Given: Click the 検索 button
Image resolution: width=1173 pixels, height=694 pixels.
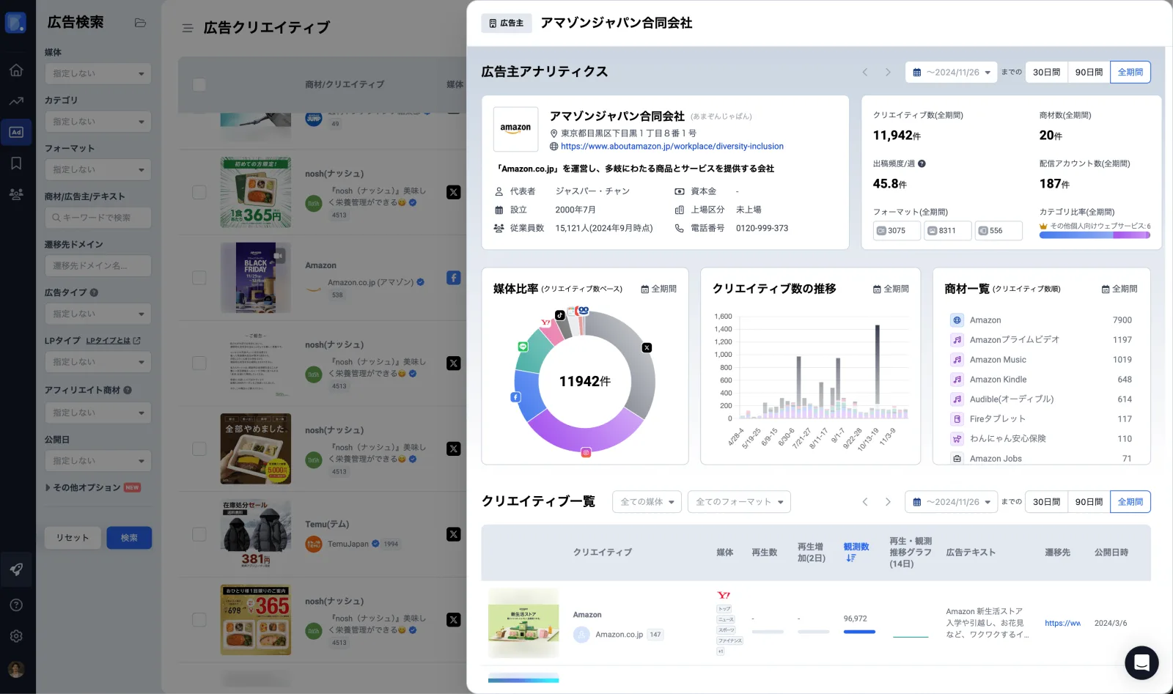Looking at the screenshot, I should tap(129, 538).
